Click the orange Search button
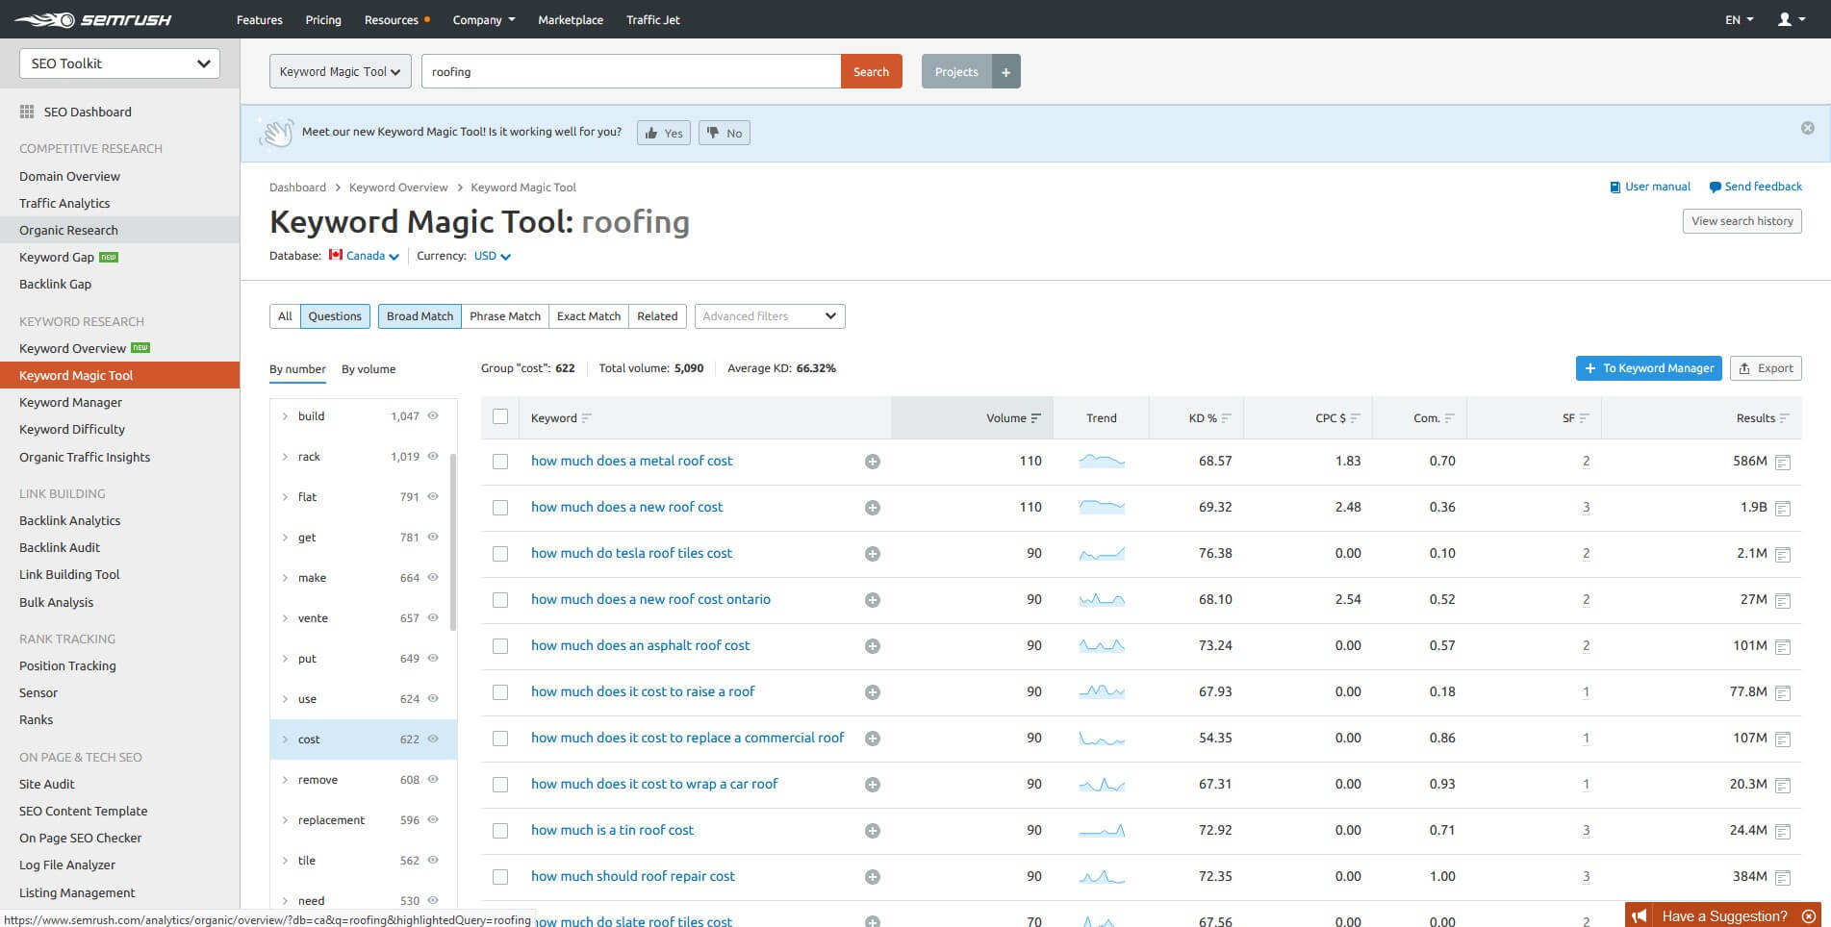This screenshot has height=927, width=1831. 872,71
